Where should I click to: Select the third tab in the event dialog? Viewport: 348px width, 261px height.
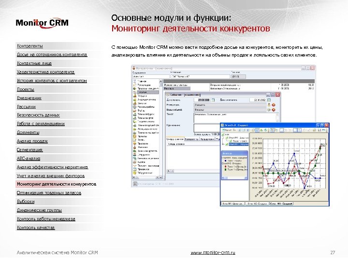207,139
